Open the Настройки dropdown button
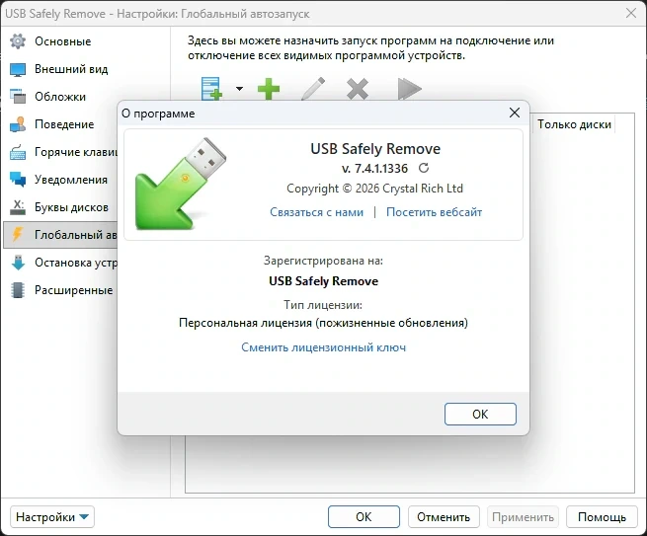This screenshot has height=536, width=647. pyautogui.click(x=52, y=517)
